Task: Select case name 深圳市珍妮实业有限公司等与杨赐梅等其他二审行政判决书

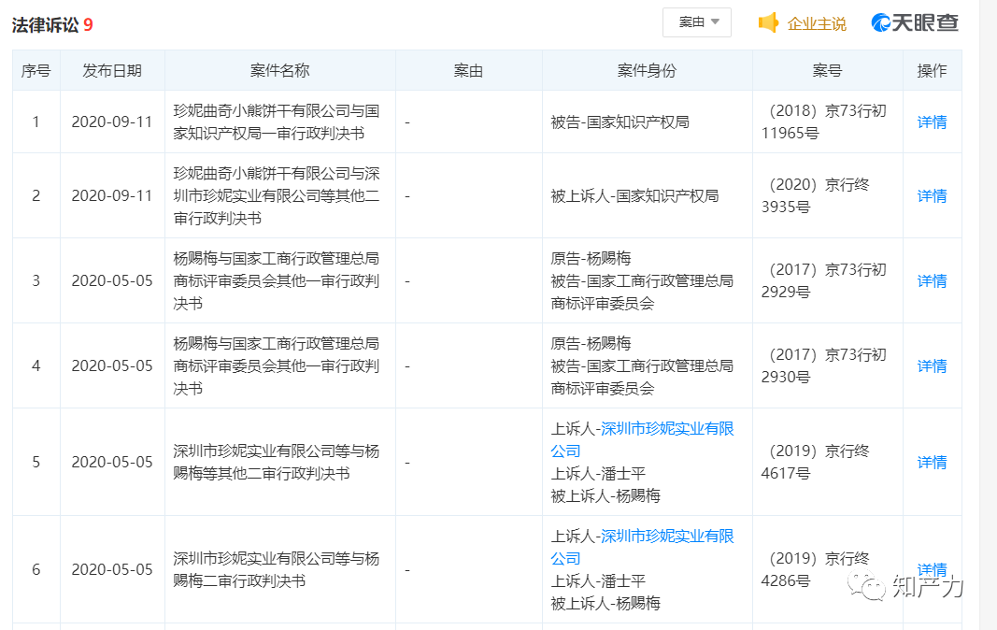Action: click(276, 462)
